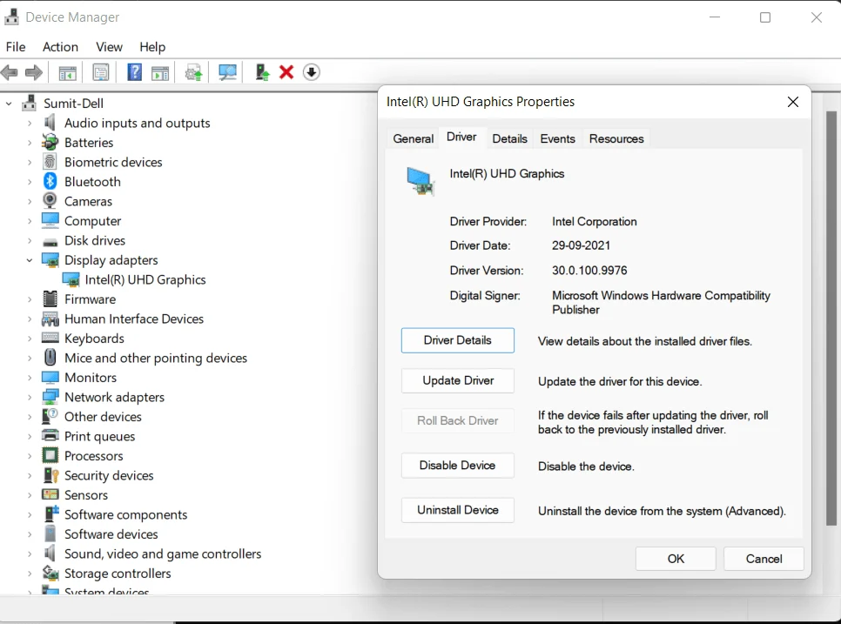Click the Batteries category icon
The width and height of the screenshot is (841, 624).
coord(50,142)
